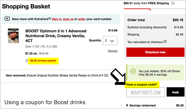186x109 pixels.
Task: Click the tax help question mark icon
Action: (x=165, y=41)
